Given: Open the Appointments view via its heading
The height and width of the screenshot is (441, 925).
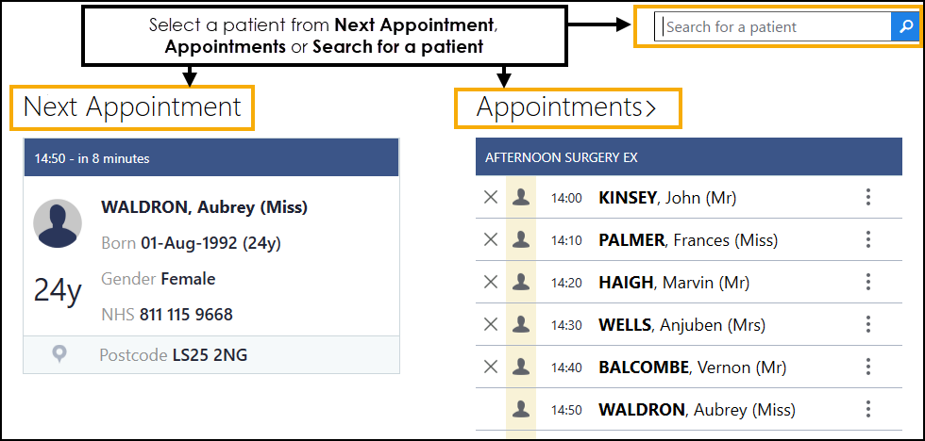Looking at the screenshot, I should (566, 107).
